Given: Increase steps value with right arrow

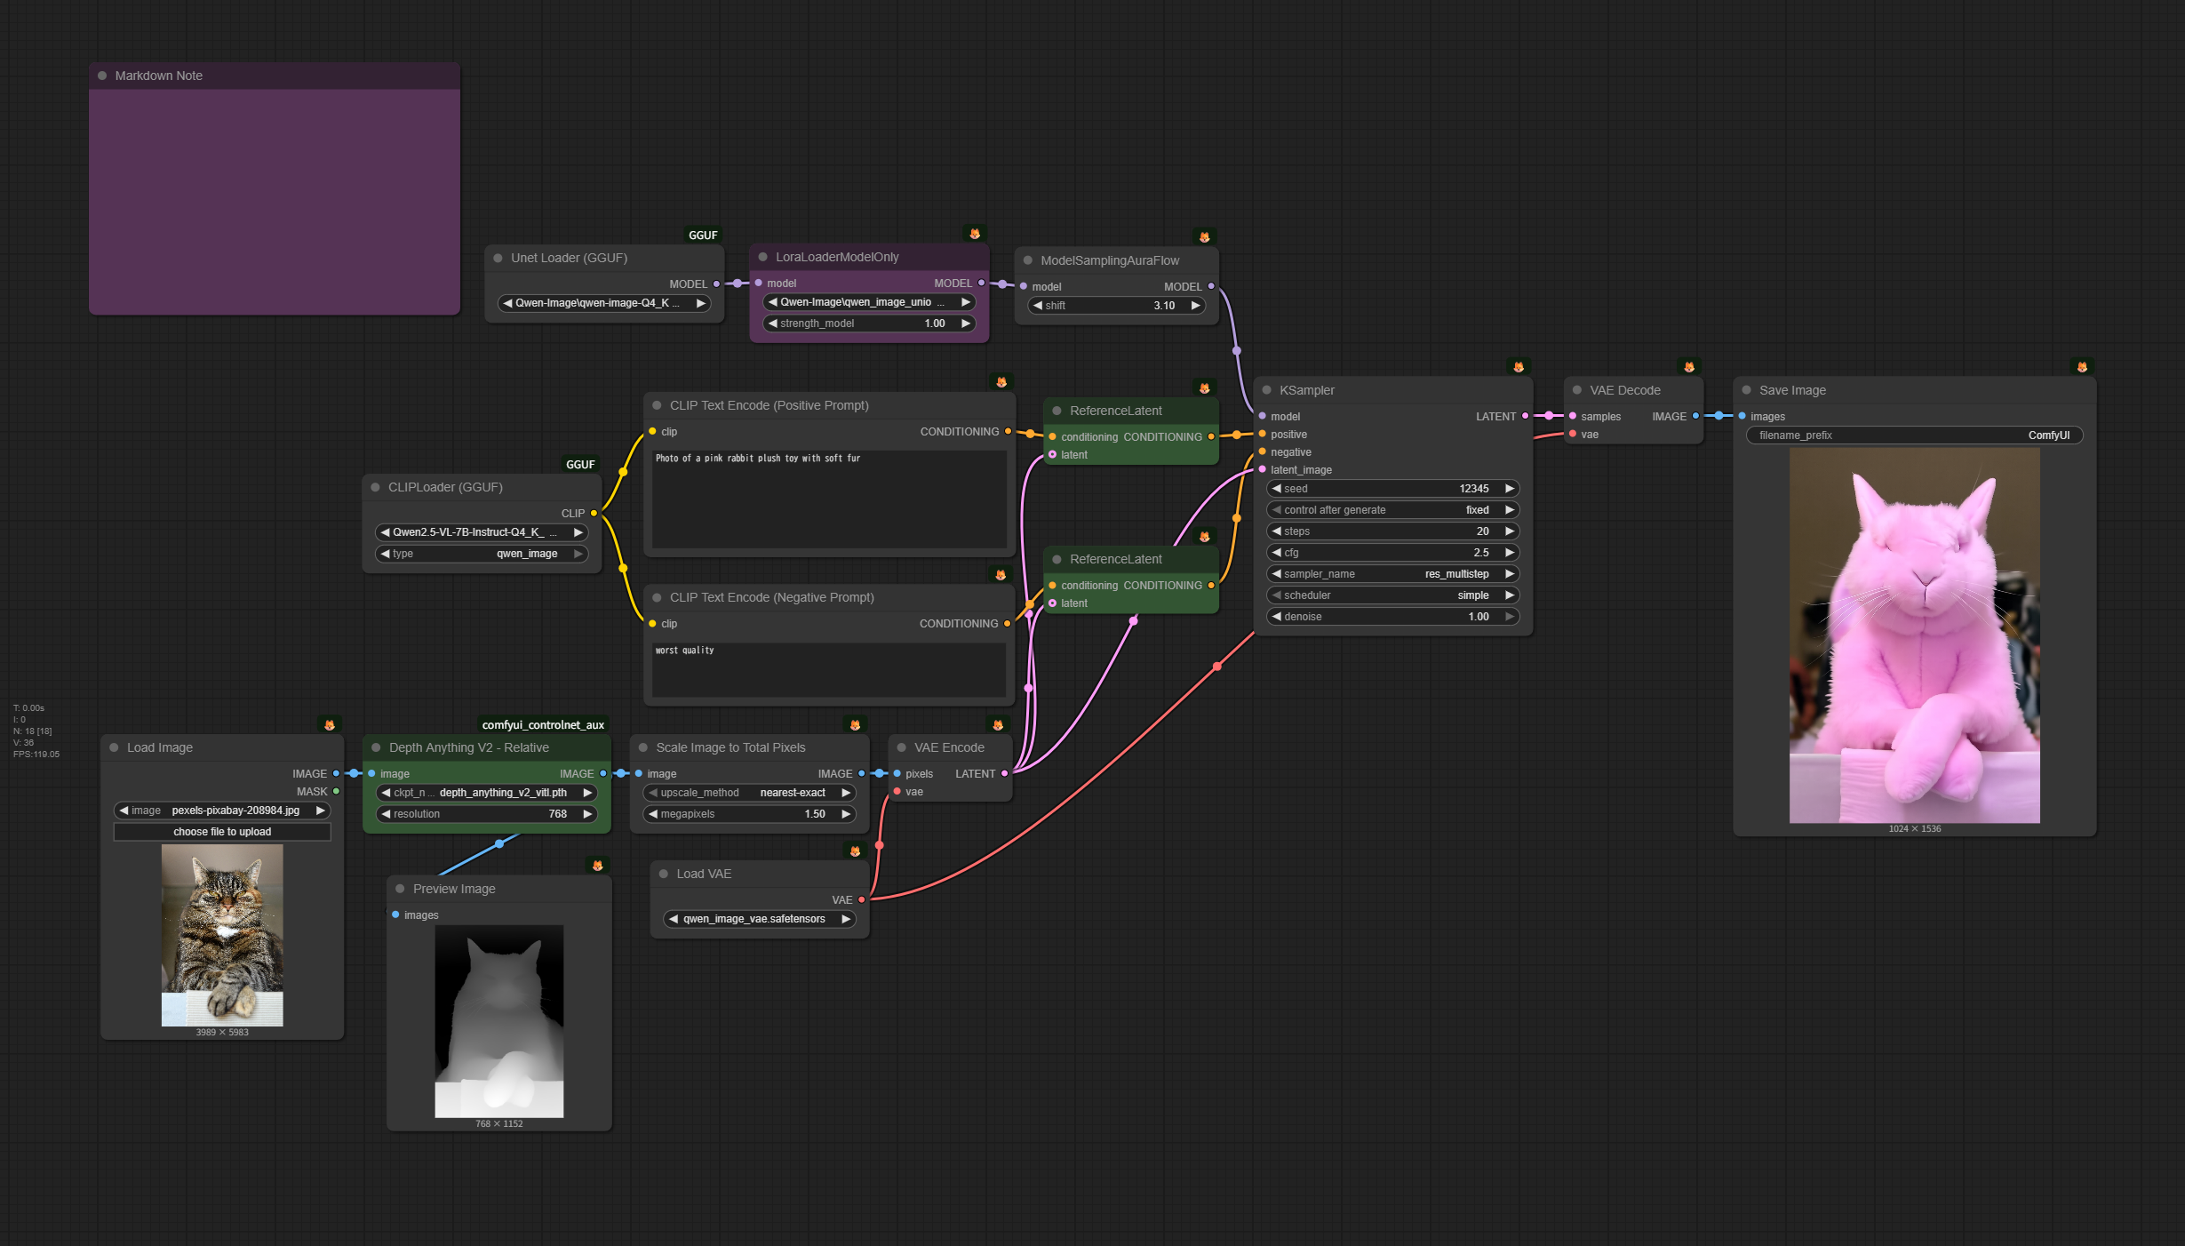Looking at the screenshot, I should (x=1509, y=531).
